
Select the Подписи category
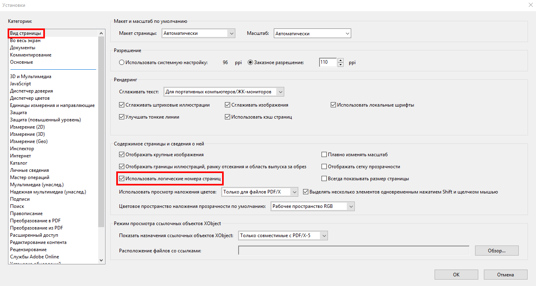[x=20, y=199]
